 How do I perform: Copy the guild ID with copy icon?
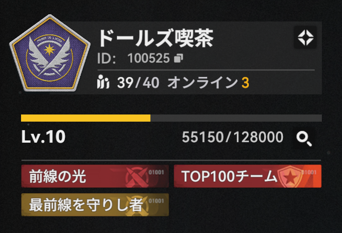[179, 58]
